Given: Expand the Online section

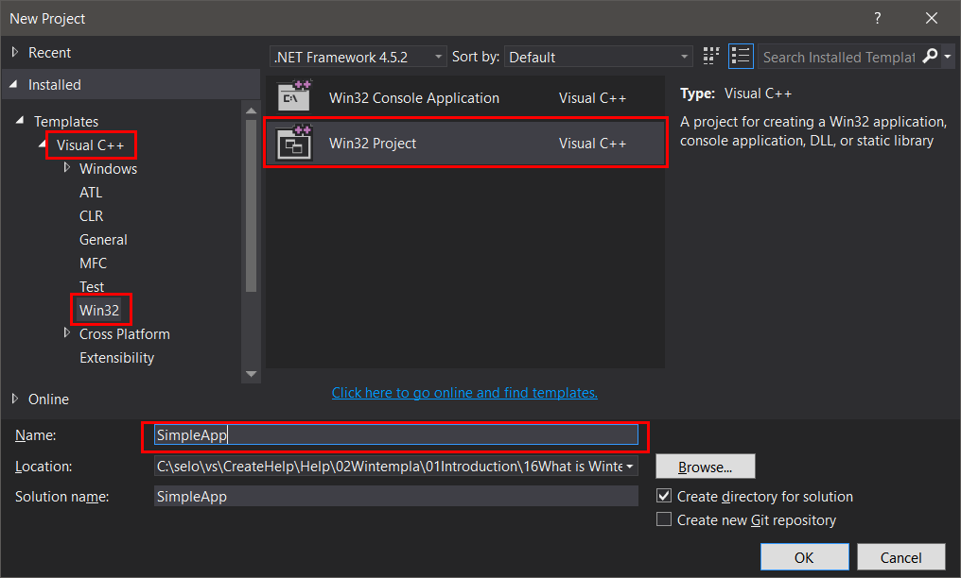Looking at the screenshot, I should 15,399.
